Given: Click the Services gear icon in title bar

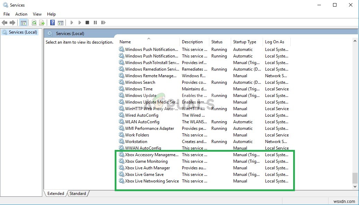Looking at the screenshot, I should (x=6, y=5).
